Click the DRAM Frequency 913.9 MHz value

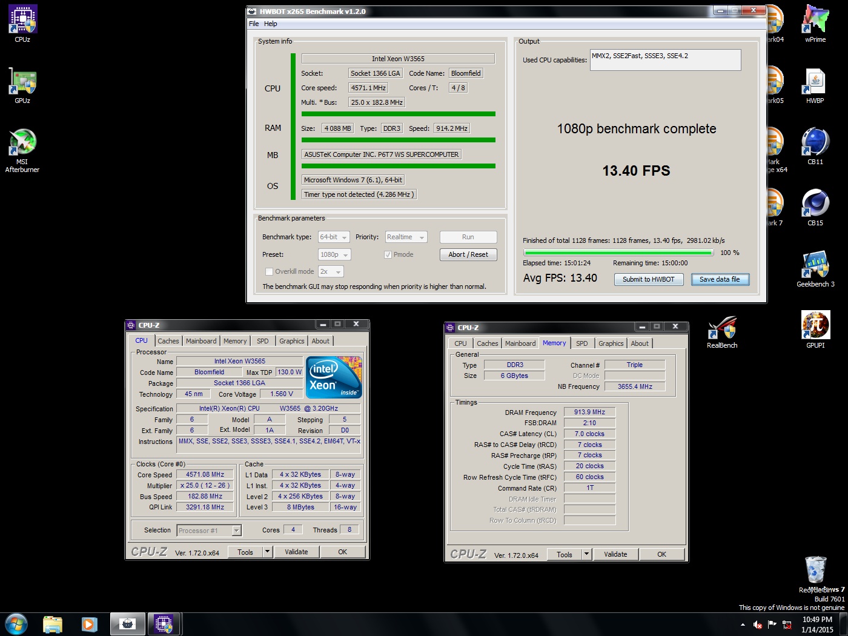point(589,412)
